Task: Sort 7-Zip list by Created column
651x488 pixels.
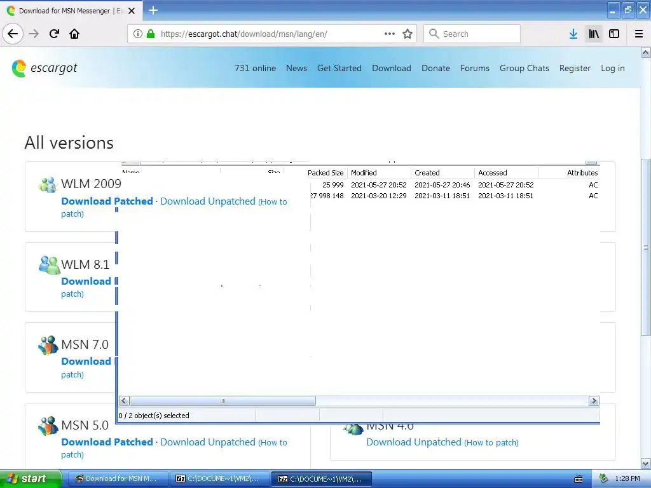Action: [442, 173]
